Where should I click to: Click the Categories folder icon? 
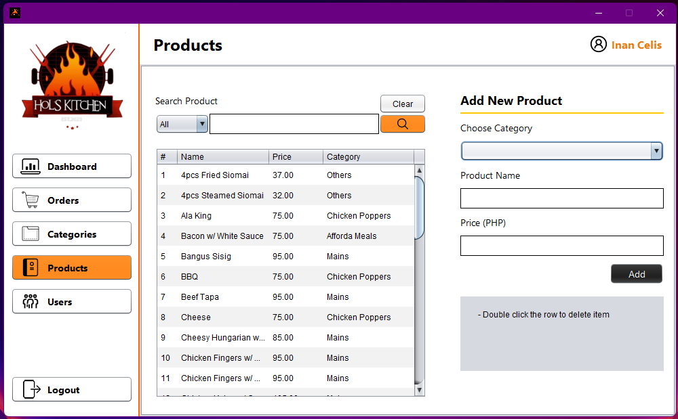31,234
